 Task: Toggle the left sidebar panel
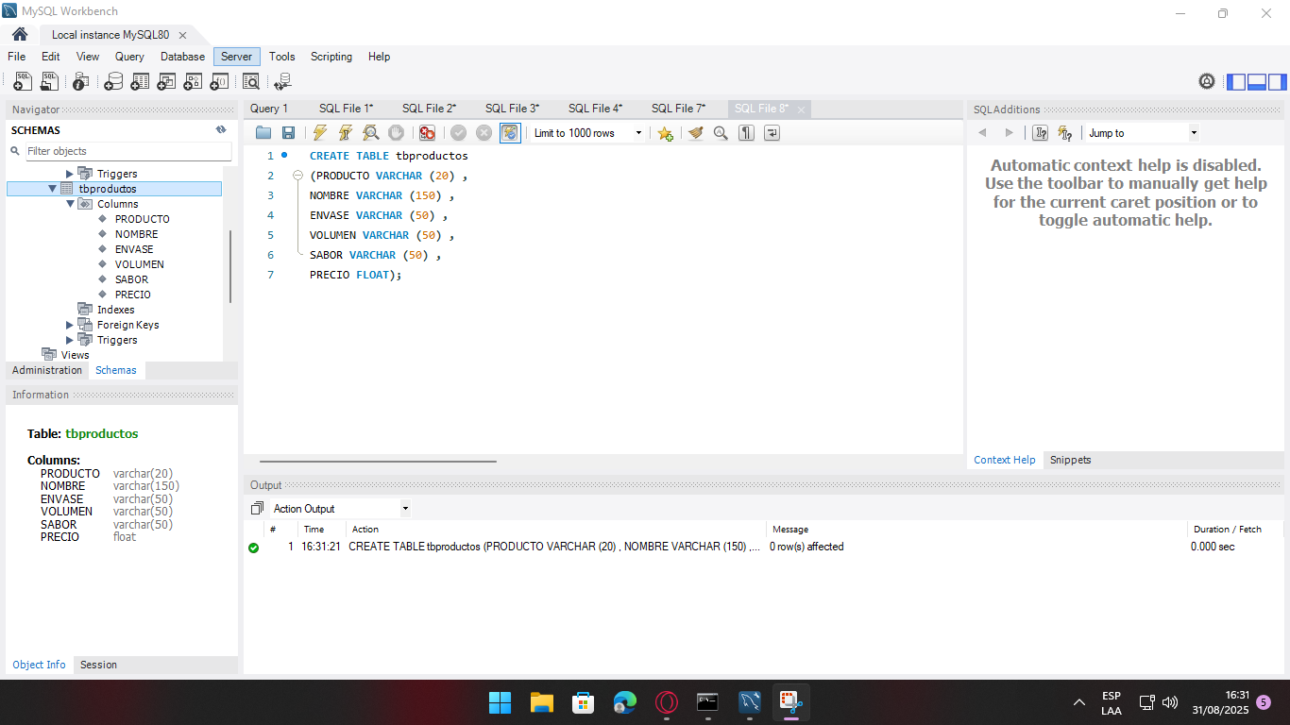(1236, 82)
